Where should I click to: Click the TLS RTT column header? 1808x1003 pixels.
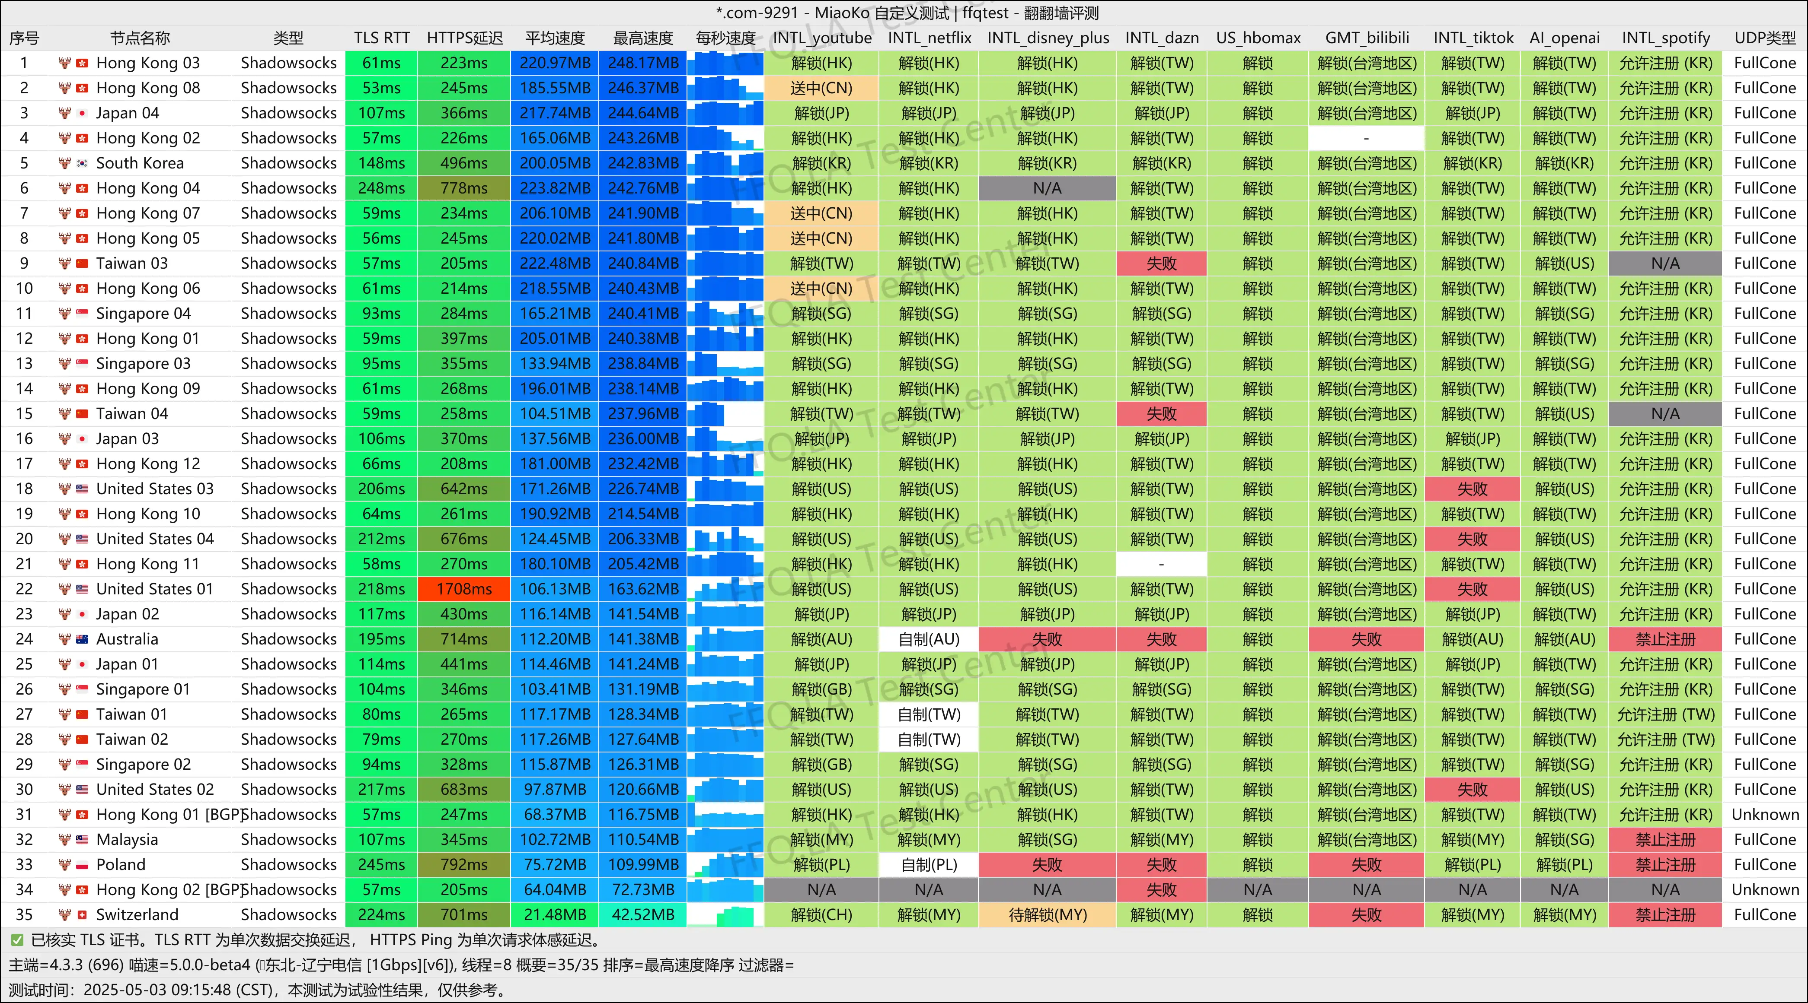pyautogui.click(x=381, y=38)
